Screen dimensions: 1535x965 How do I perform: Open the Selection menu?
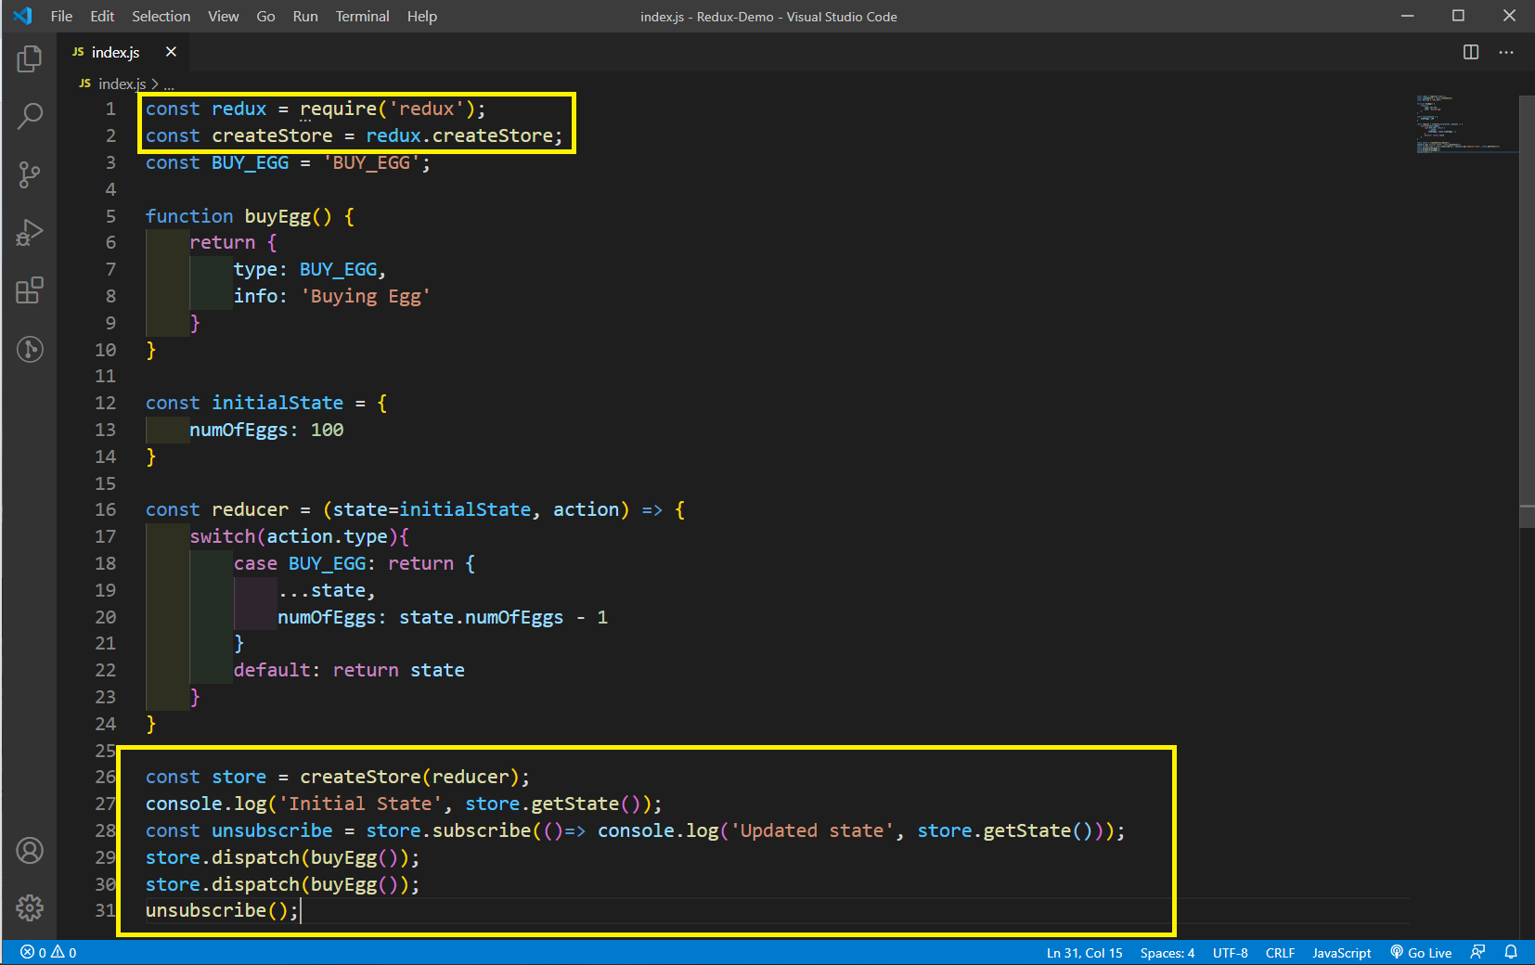pyautogui.click(x=161, y=16)
